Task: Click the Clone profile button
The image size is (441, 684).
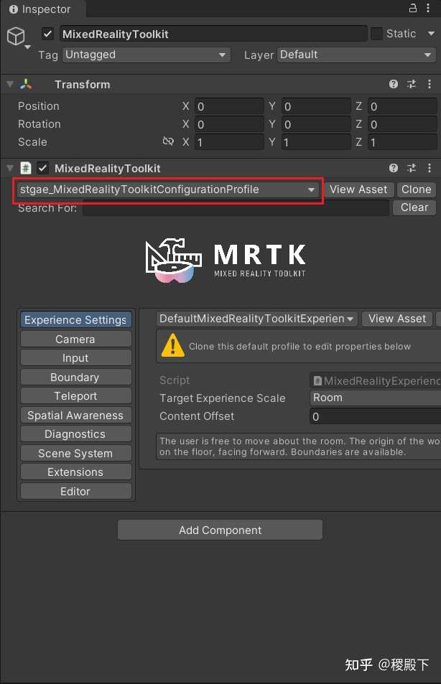Action: (416, 189)
